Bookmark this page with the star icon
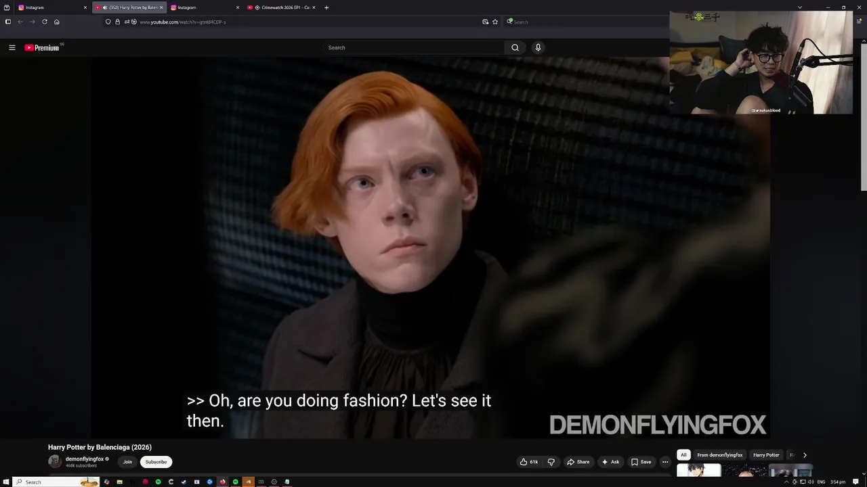 (495, 22)
